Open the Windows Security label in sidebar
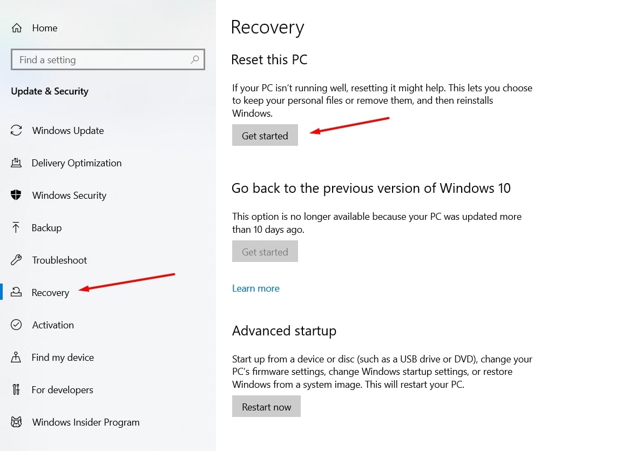The height and width of the screenshot is (451, 642). (69, 196)
